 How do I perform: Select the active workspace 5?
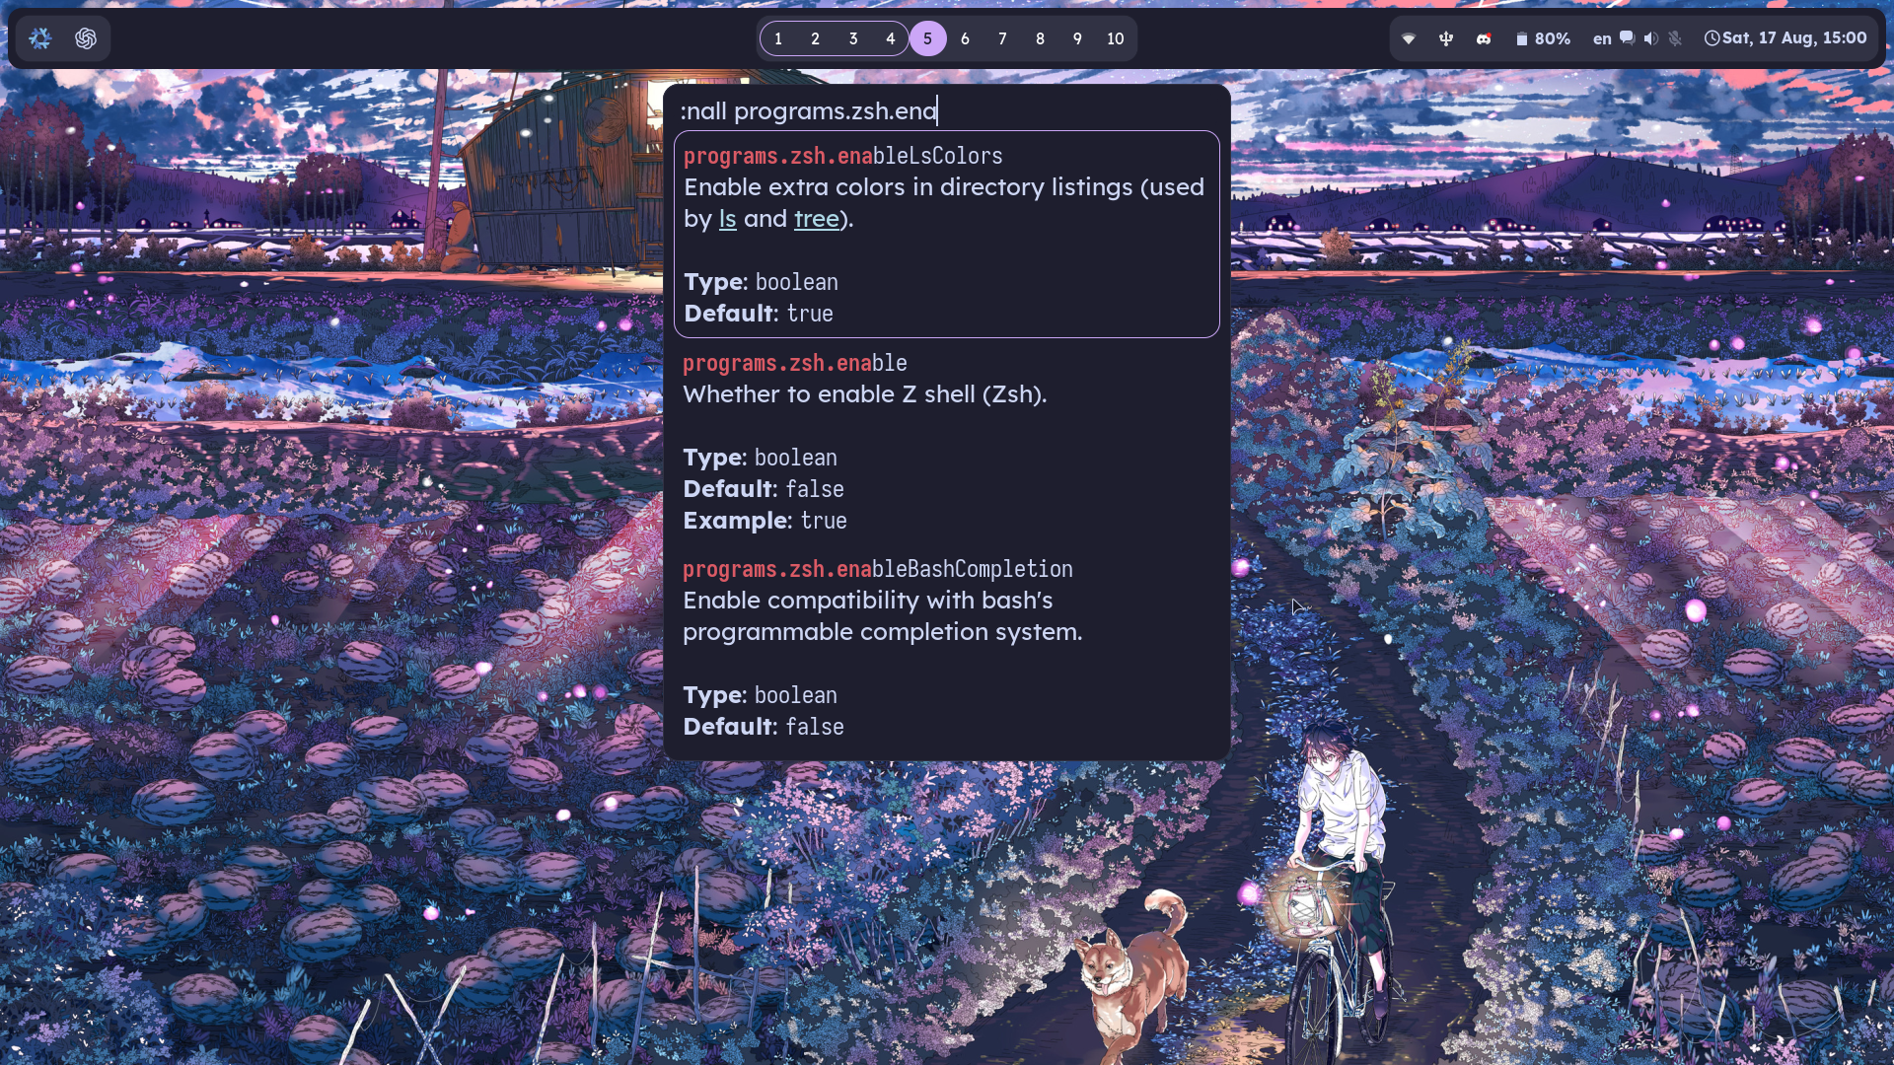[927, 38]
